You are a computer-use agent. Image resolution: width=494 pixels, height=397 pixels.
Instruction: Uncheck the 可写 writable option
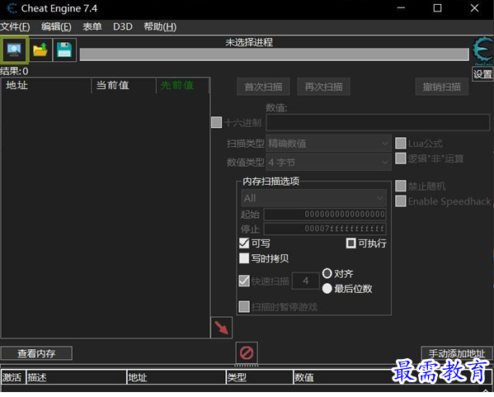coord(244,243)
